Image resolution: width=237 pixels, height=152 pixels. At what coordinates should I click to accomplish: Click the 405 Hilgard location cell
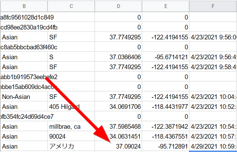pos(64,107)
